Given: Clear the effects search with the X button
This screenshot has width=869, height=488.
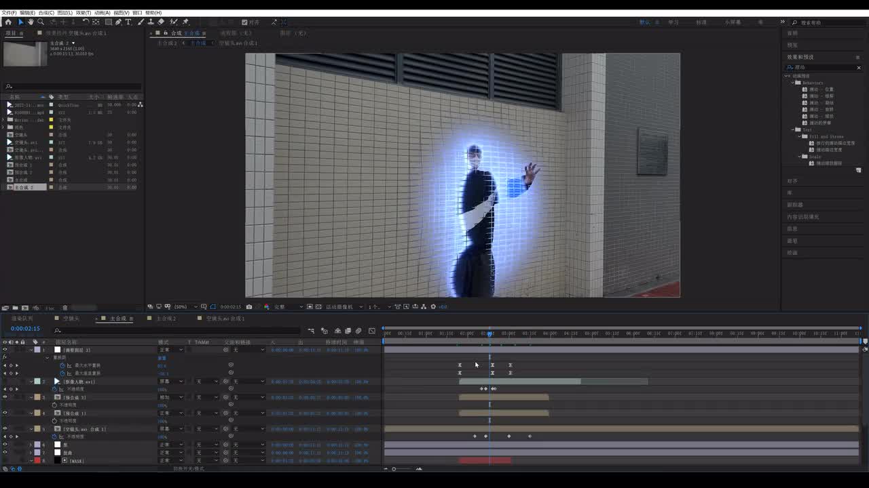Looking at the screenshot, I should click(x=858, y=68).
